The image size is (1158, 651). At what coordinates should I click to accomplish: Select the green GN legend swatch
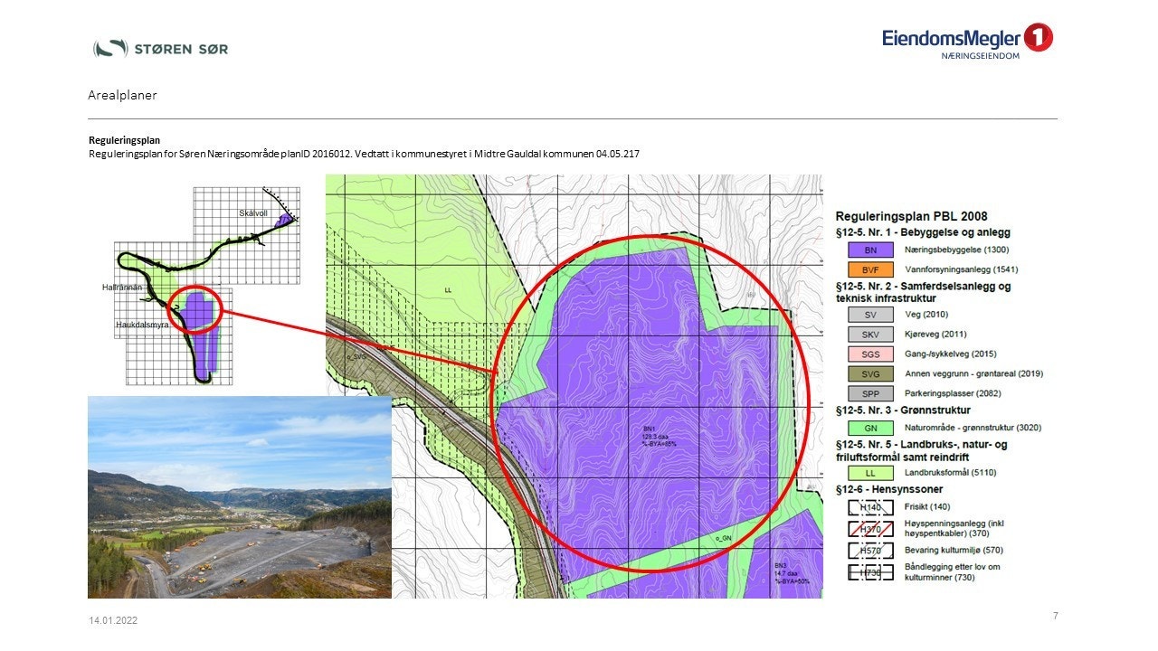click(871, 428)
